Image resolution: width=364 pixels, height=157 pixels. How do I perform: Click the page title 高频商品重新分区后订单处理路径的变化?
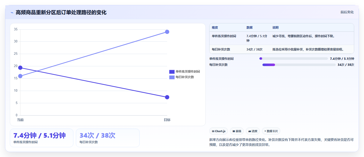click(x=61, y=12)
